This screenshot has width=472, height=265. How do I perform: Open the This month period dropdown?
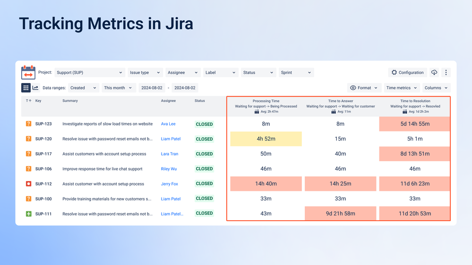[x=118, y=88]
